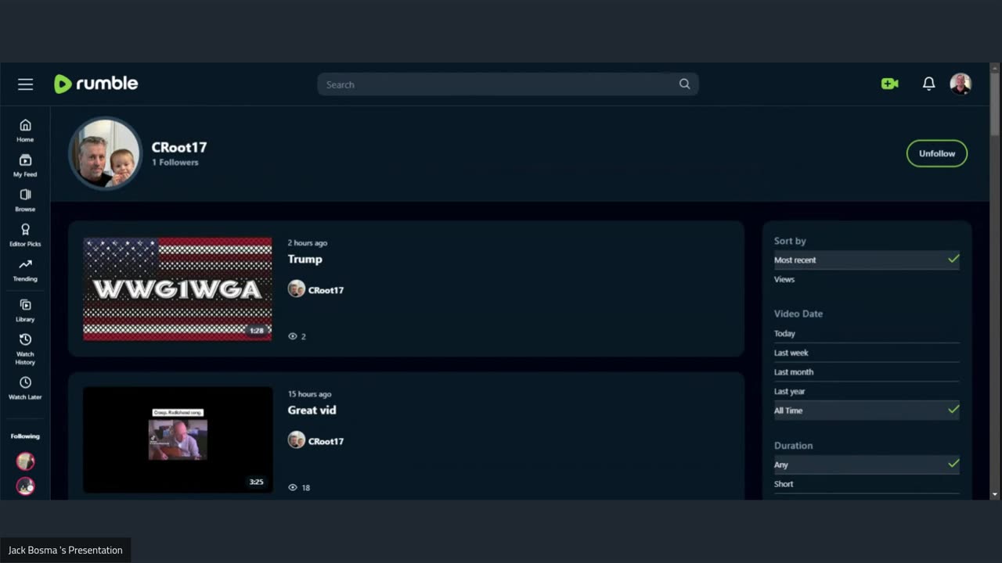This screenshot has width=1002, height=563.
Task: Filter video date to Last month
Action: pyautogui.click(x=867, y=372)
